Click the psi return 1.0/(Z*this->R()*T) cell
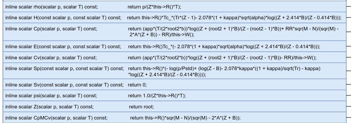 point(157,96)
